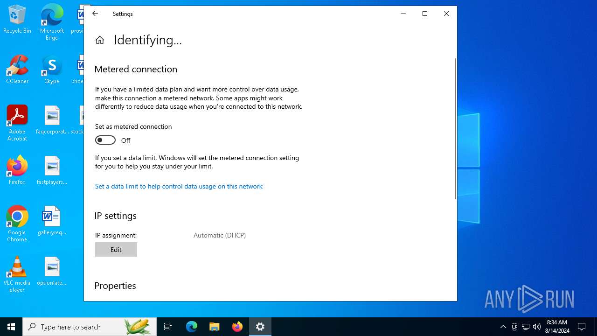The width and height of the screenshot is (597, 336).
Task: Select the CCleaner desktop shortcut
Action: tap(17, 70)
